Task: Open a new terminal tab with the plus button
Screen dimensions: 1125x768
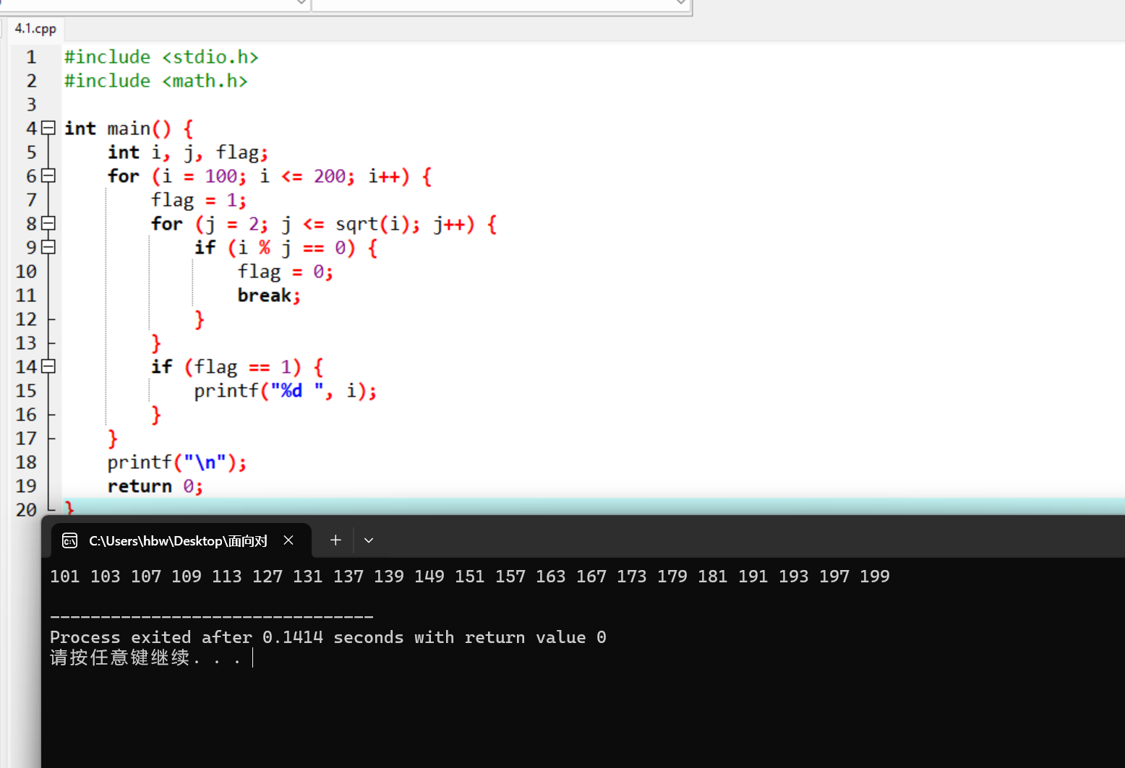Action: click(x=335, y=540)
